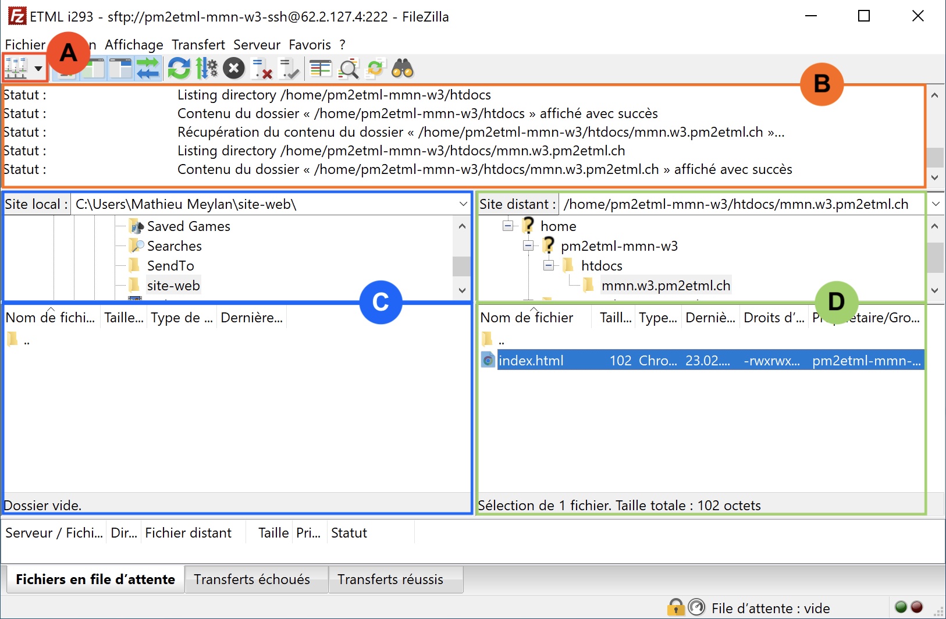Switch to Fichiers en file d'attente tab
Screen dimensions: 946x619
tap(95, 579)
